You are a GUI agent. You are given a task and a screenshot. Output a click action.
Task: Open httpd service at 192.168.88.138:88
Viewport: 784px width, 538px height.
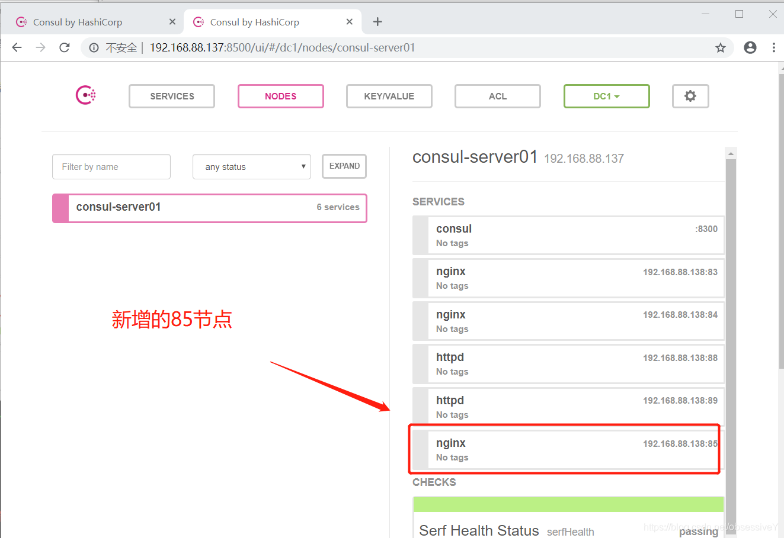pyautogui.click(x=568, y=364)
